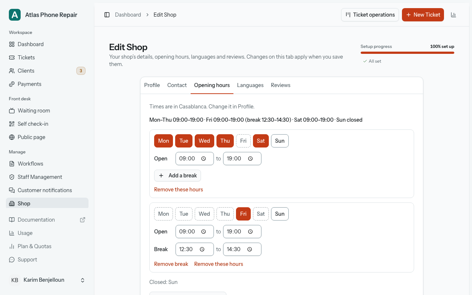Open the Usage page

(x=47, y=233)
